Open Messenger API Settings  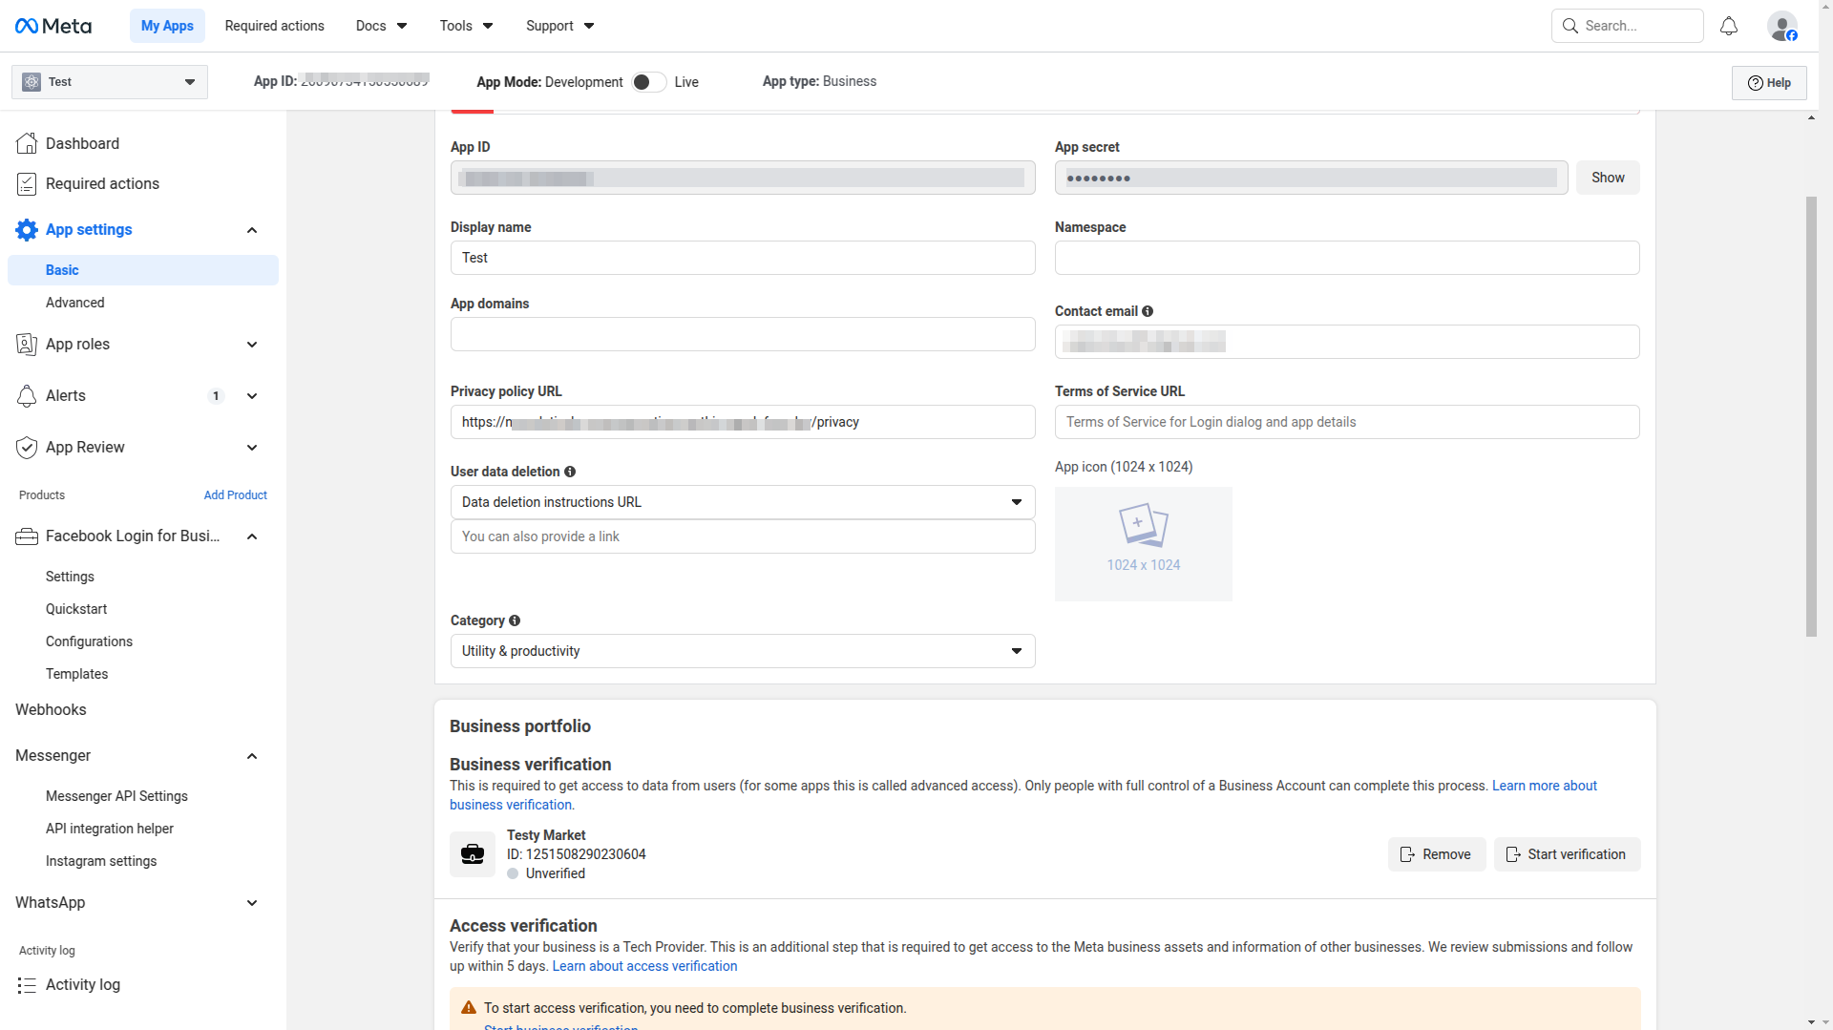pyautogui.click(x=116, y=796)
